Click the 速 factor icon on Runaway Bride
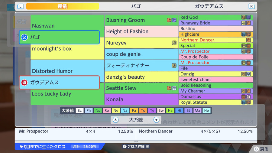The image size is (272, 153). click(244, 23)
